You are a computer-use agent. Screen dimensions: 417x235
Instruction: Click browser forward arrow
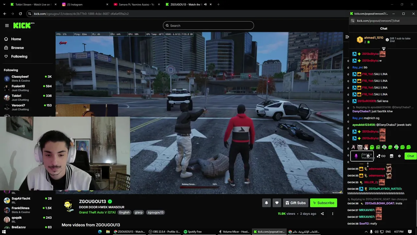coord(12,14)
